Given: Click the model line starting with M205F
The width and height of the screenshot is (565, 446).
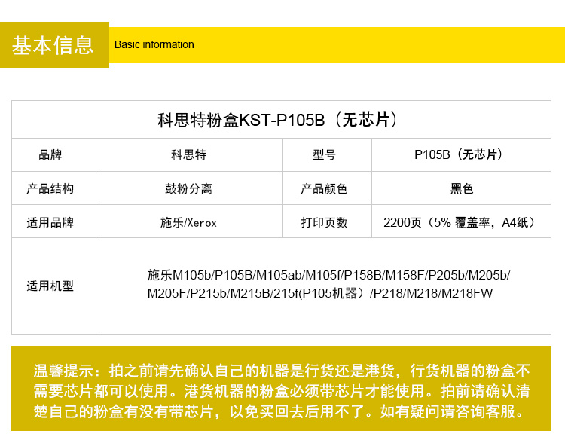Looking at the screenshot, I should pos(319,294).
